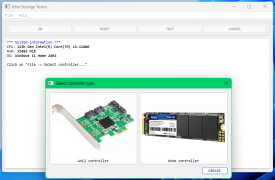This screenshot has height=180, width=275.
Task: Click the 'Select controller type' dialog title
Action: (75, 83)
